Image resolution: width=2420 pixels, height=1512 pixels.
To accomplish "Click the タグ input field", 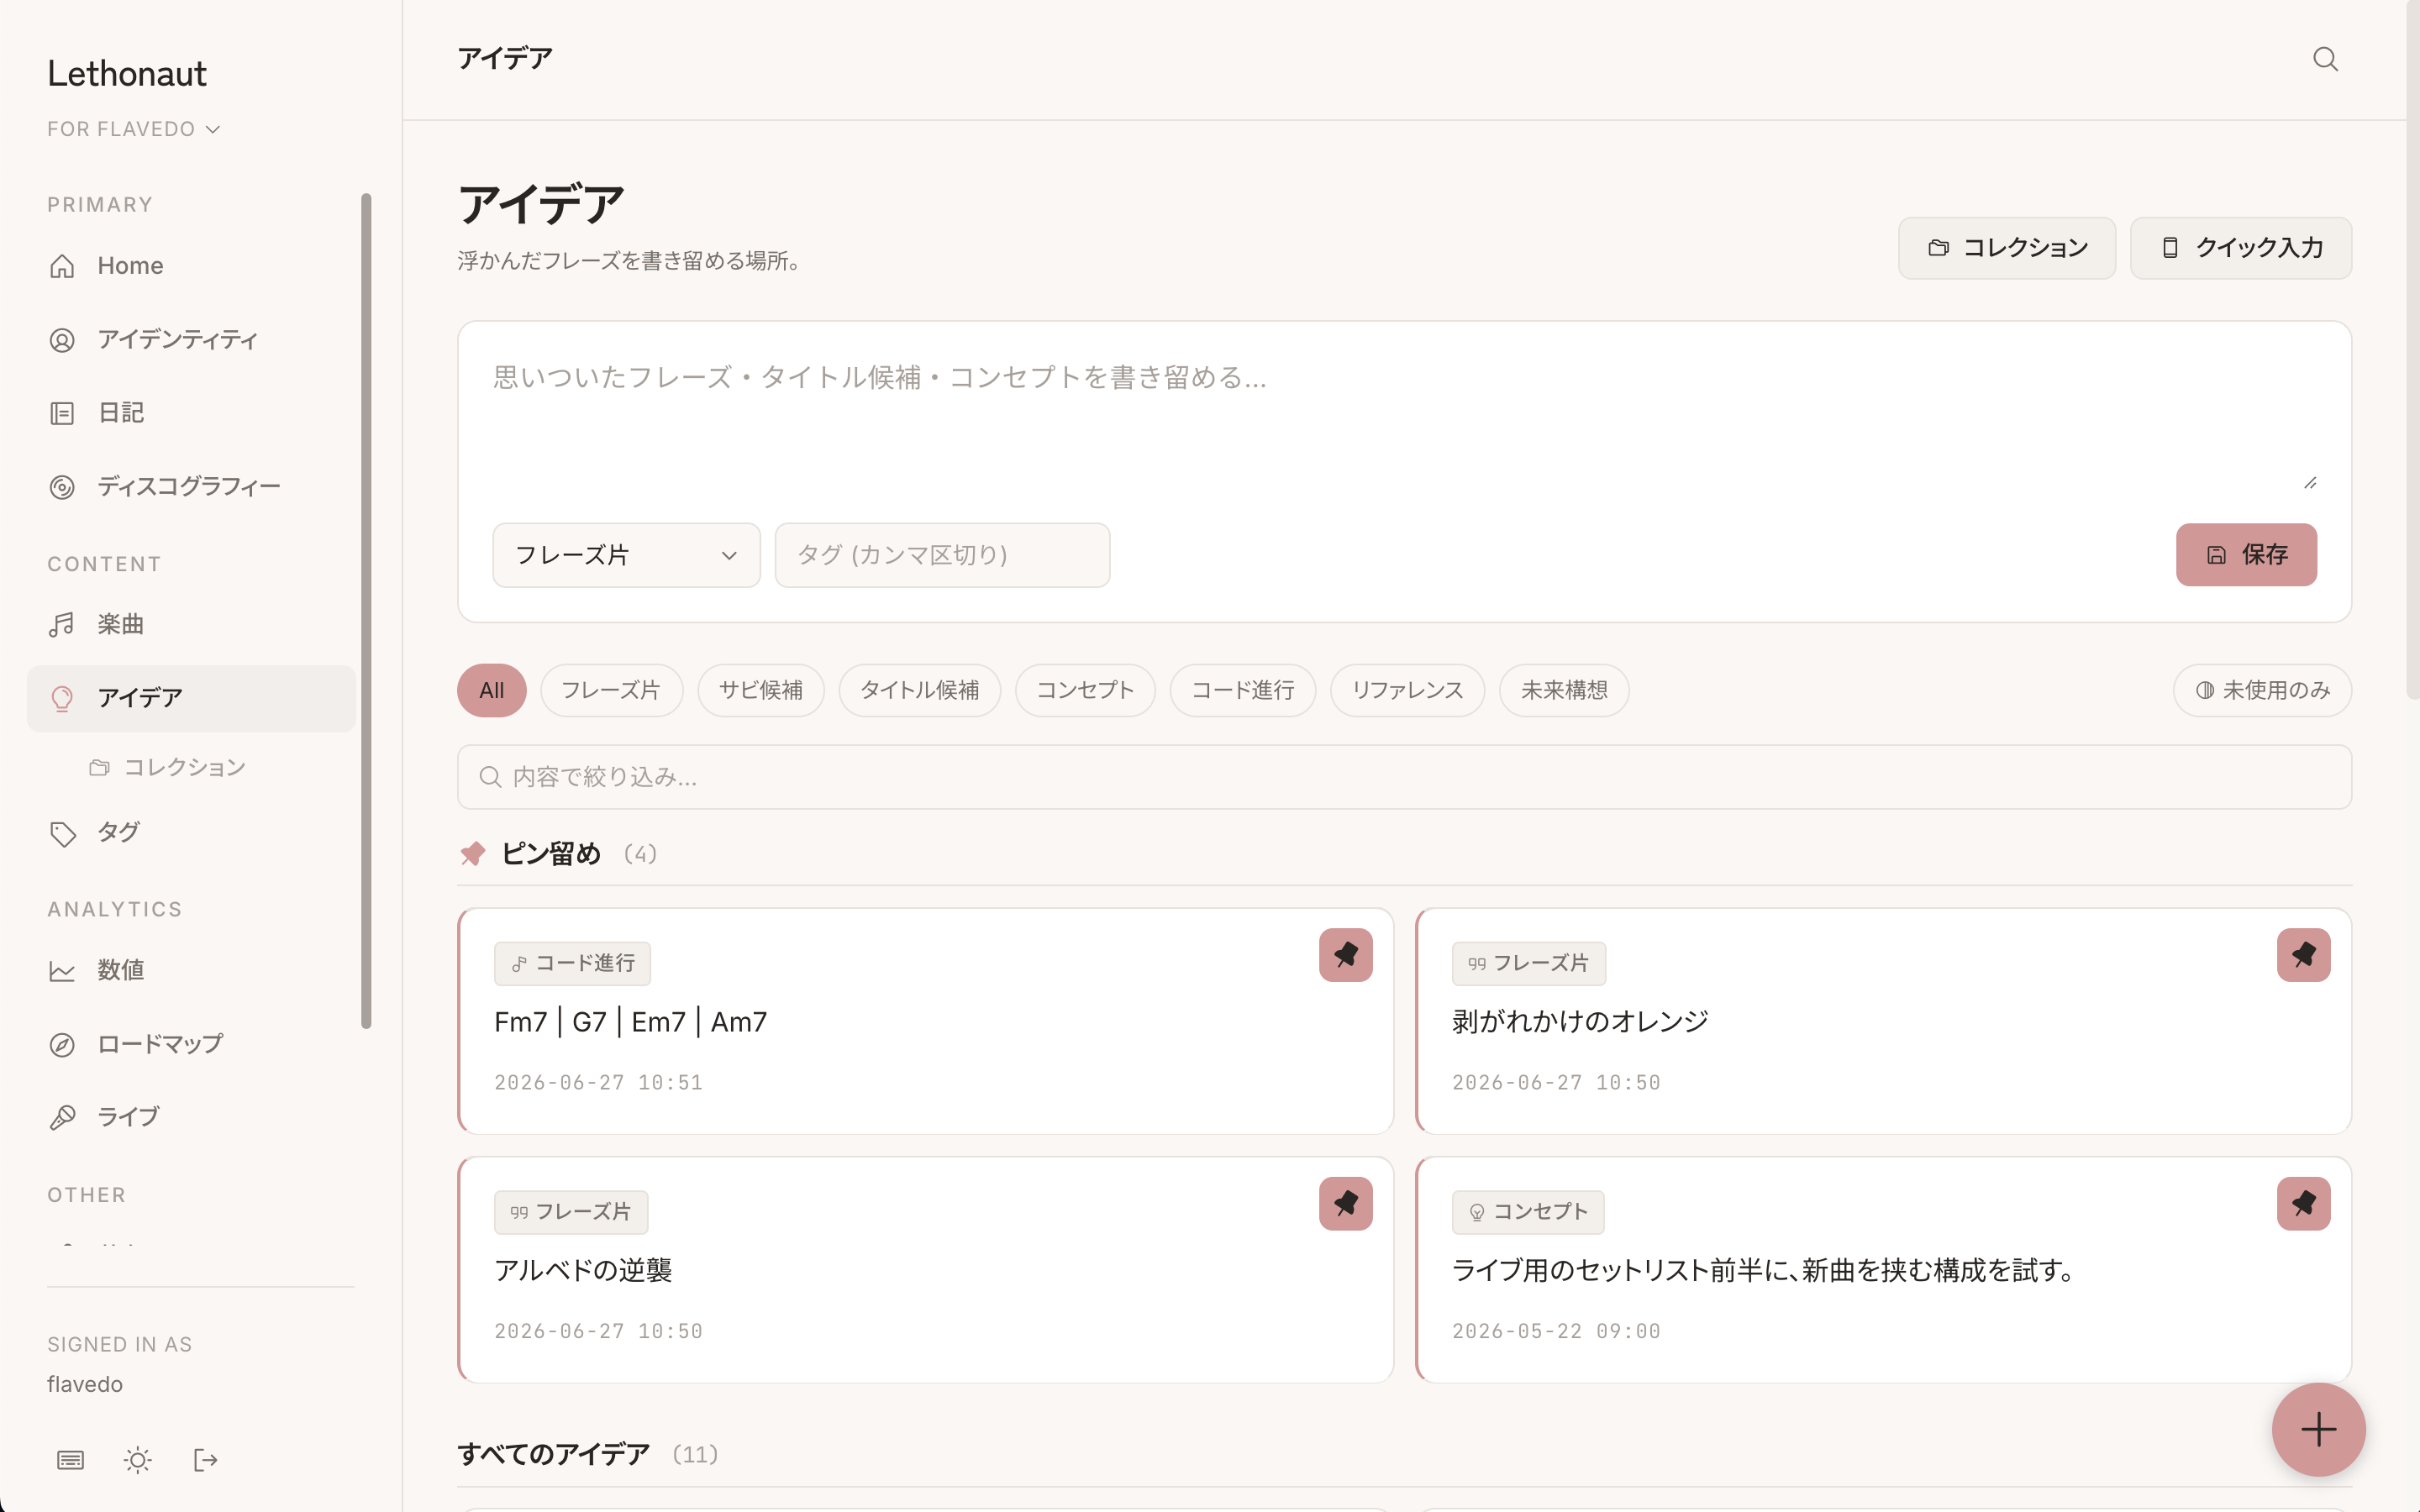I will pyautogui.click(x=942, y=555).
